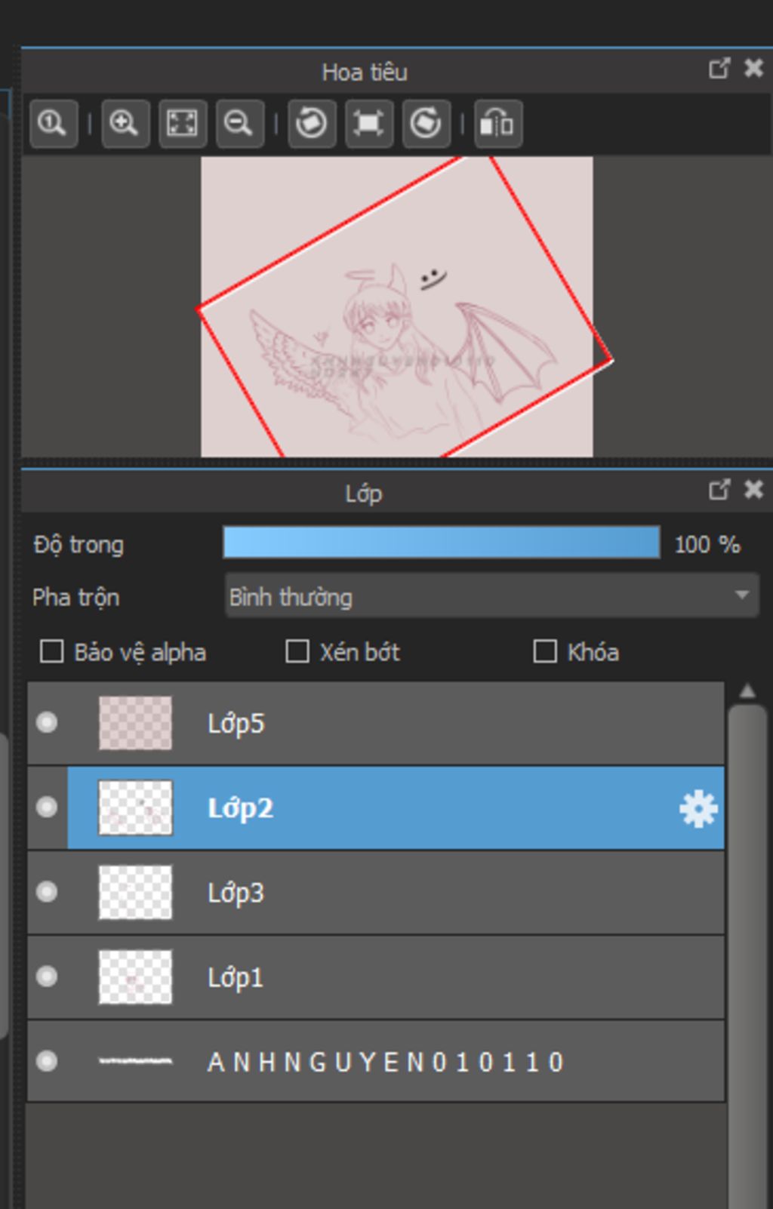Viewport: 773px width, 1209px height.
Task: Fit the canvas to the window
Action: click(x=182, y=123)
